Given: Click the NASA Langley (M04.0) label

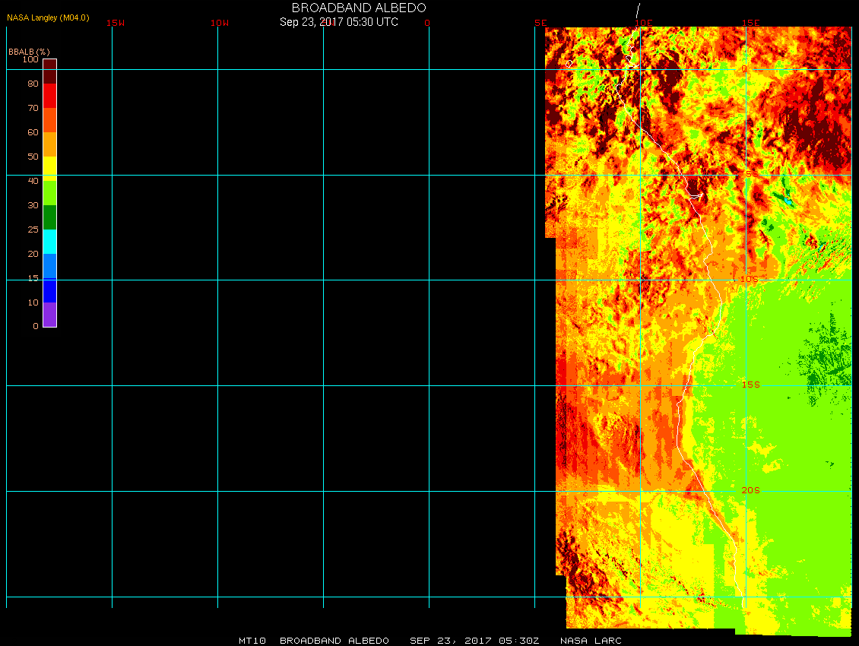Looking at the screenshot, I should [48, 17].
